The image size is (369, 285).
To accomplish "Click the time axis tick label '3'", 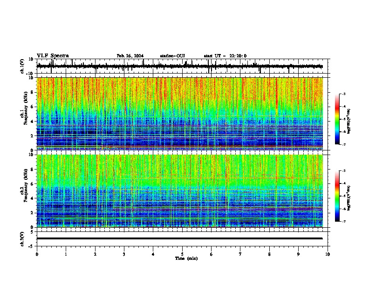I will click(124, 254).
